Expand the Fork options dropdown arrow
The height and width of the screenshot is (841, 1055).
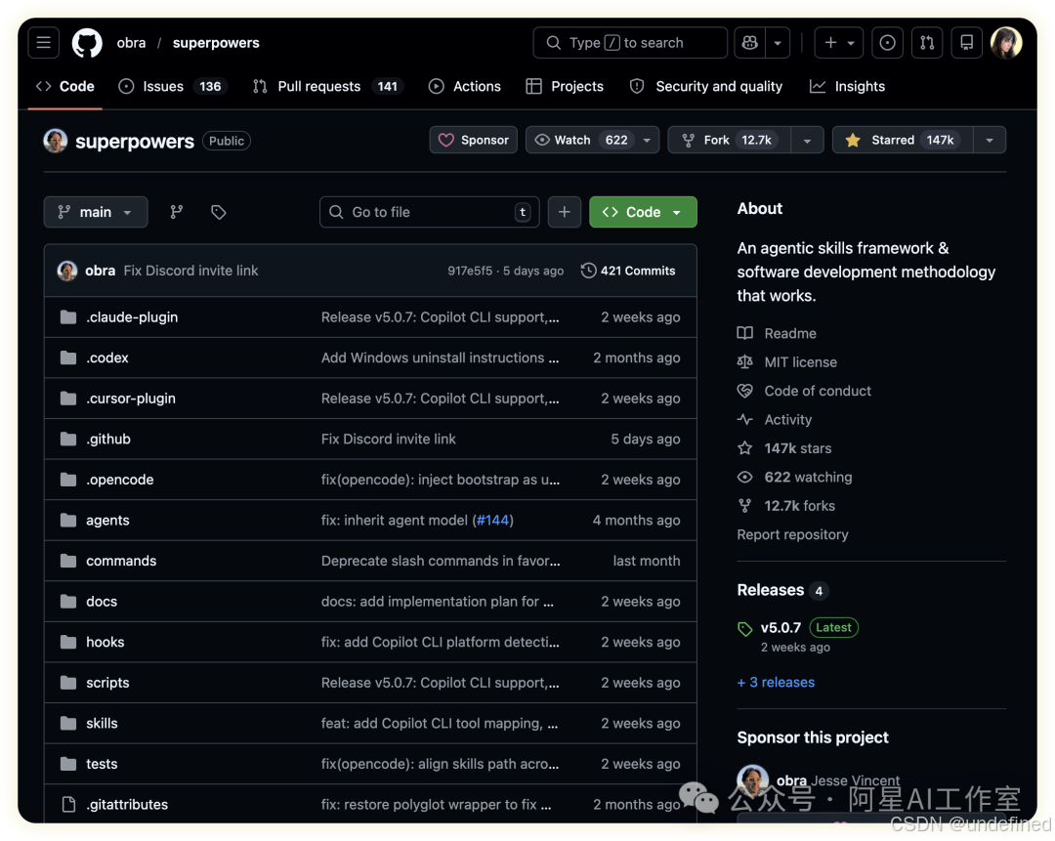pos(808,140)
